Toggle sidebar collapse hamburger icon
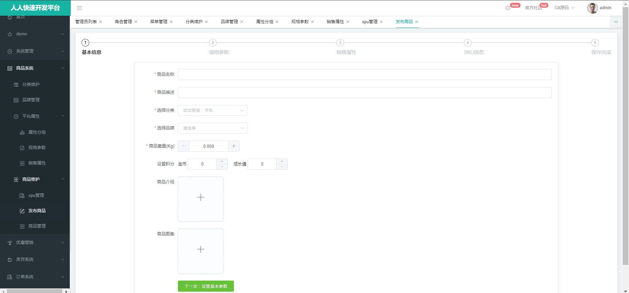The image size is (629, 293). click(x=79, y=8)
